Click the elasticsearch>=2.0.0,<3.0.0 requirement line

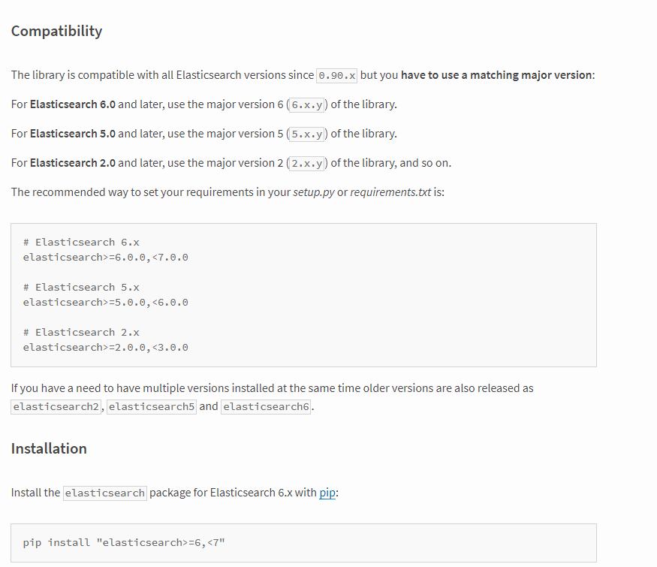pos(106,348)
